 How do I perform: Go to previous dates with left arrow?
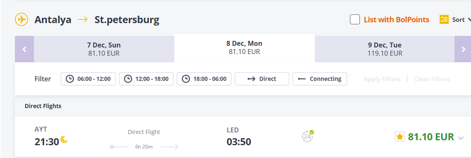pyautogui.click(x=24, y=49)
